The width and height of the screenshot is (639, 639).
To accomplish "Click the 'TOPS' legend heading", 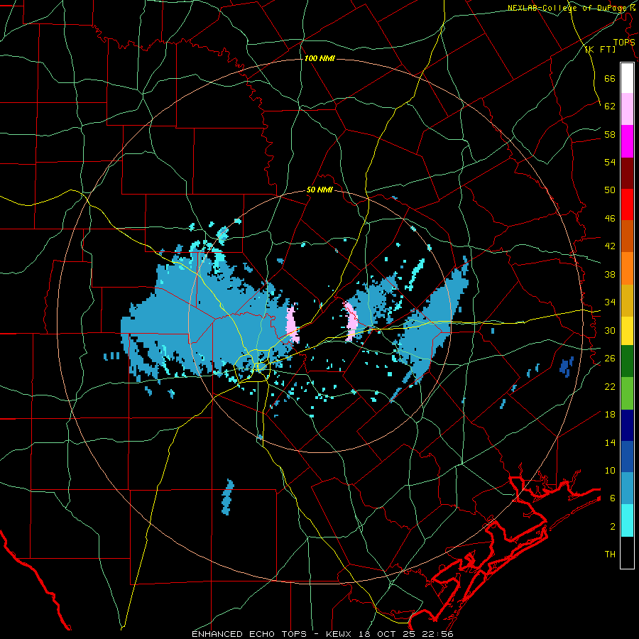I will point(624,43).
